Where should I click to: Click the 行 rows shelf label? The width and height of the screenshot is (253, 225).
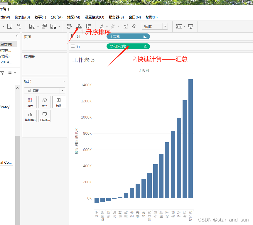[78, 46]
